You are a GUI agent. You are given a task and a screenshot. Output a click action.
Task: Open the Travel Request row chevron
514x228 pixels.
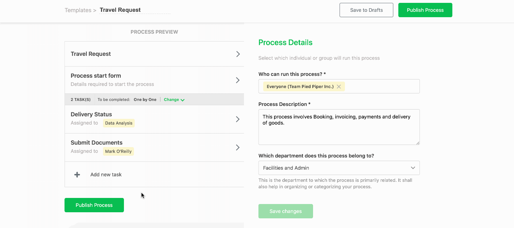click(238, 54)
